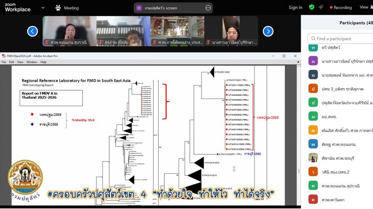Screen dimensions: 373x209
Task: Expand the Zoom Workplace dropdown chevron
Action: (43, 8)
